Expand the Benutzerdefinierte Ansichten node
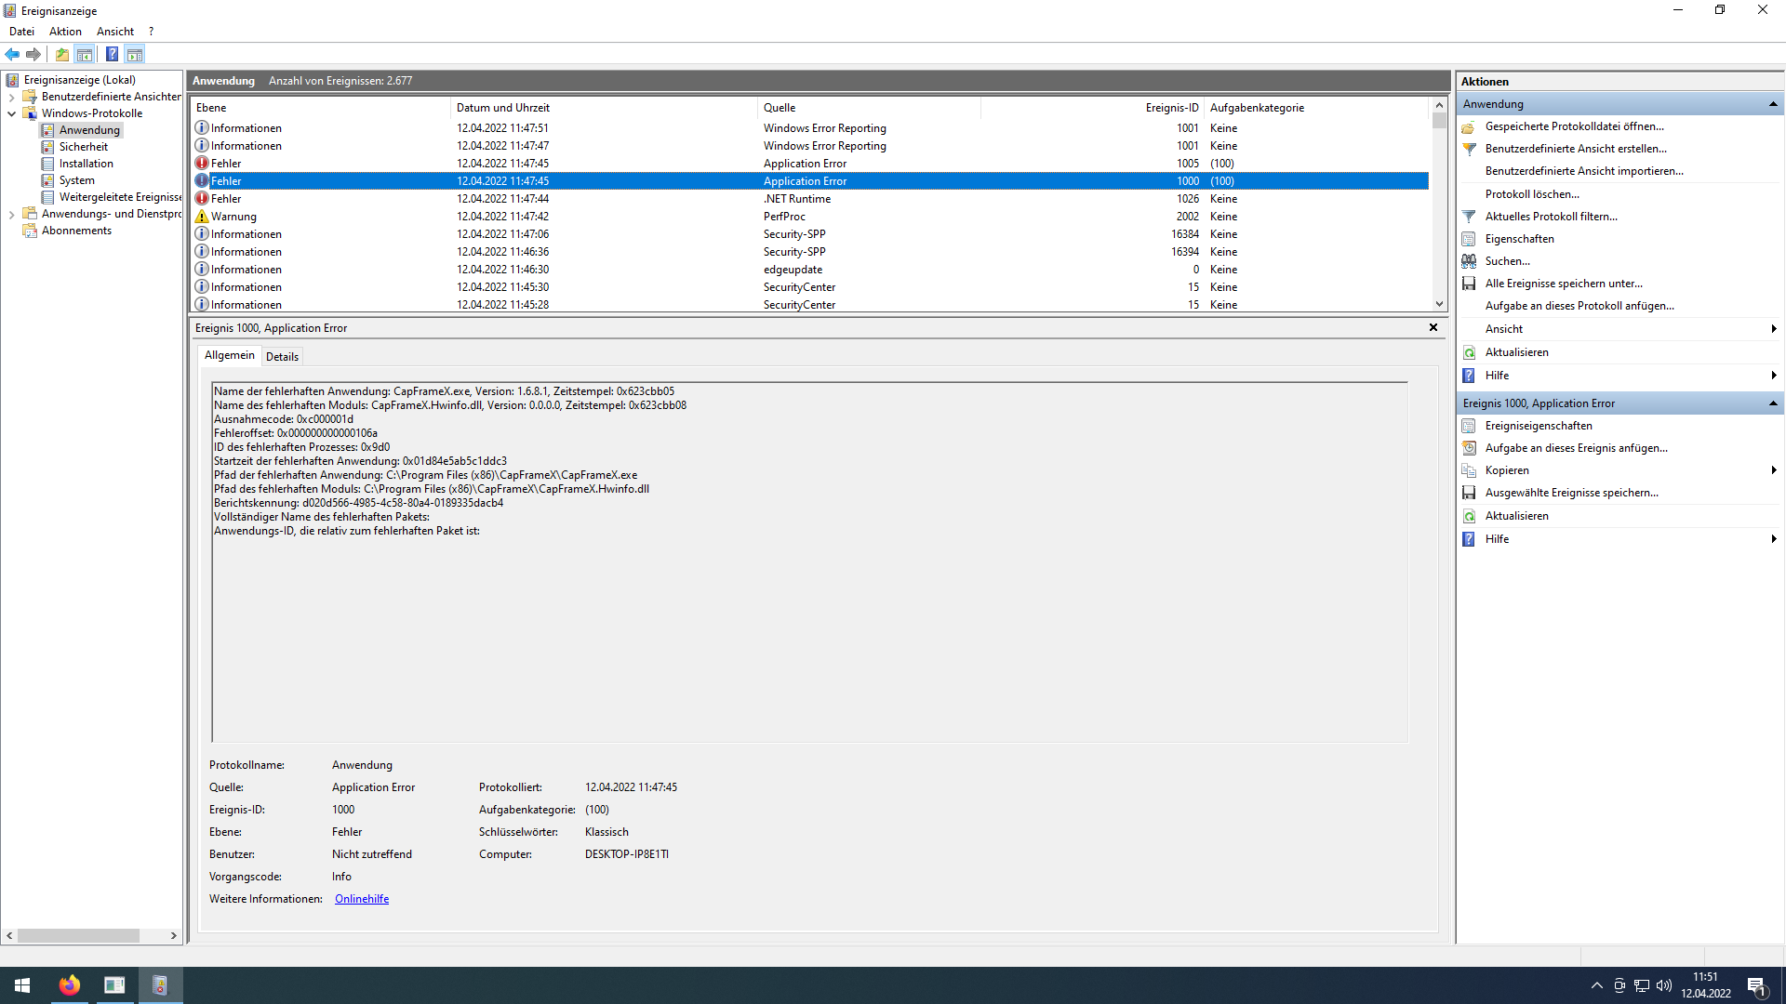 pyautogui.click(x=11, y=97)
